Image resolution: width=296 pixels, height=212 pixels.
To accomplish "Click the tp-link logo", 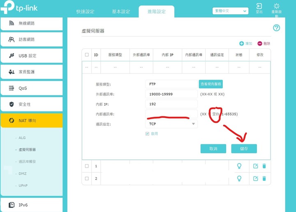I will (19, 7).
